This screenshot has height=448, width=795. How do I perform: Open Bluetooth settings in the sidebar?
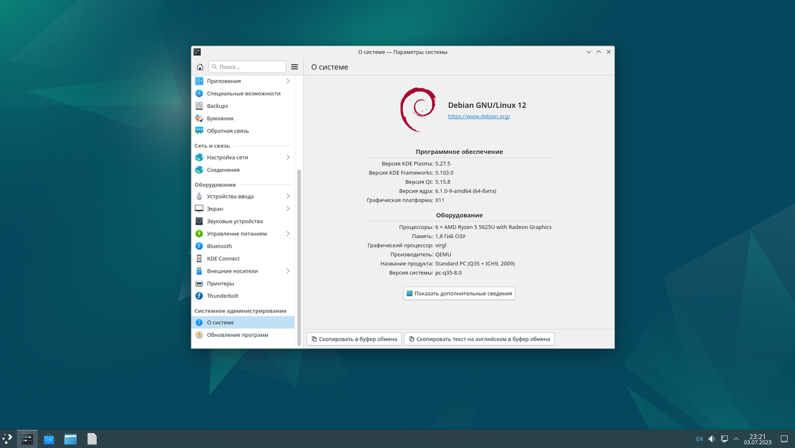[219, 246]
